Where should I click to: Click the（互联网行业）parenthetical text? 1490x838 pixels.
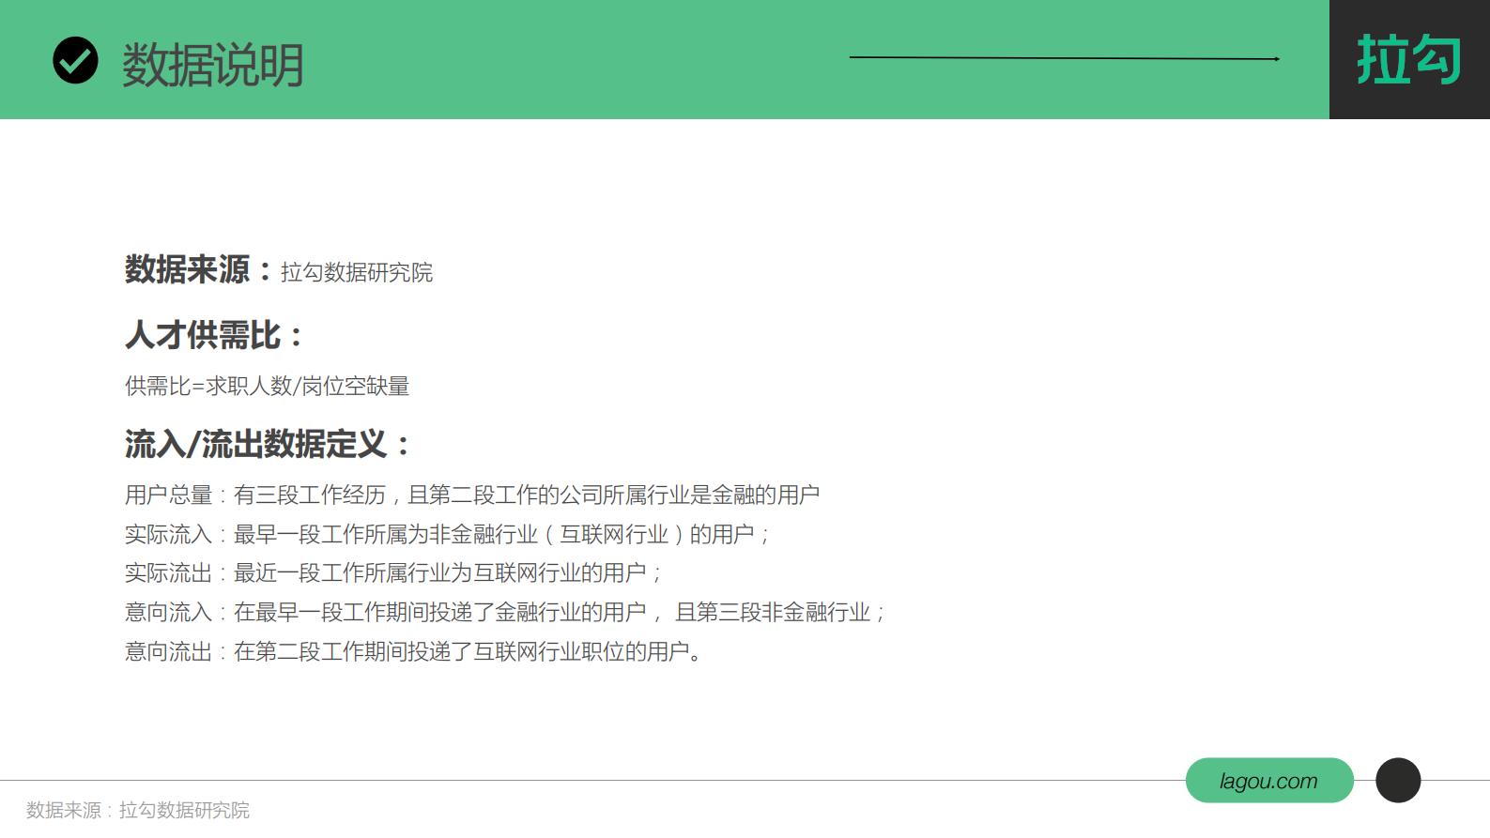(614, 535)
